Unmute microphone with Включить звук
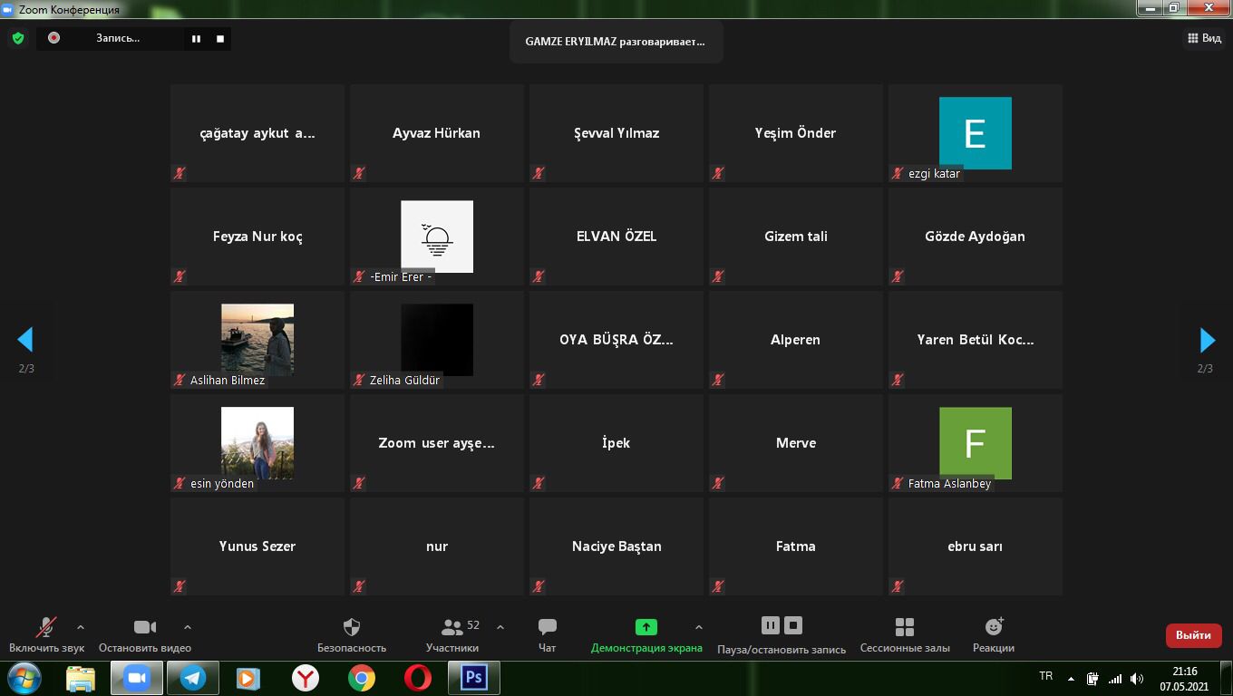Viewport: 1233px width, 696px height. coord(46,627)
